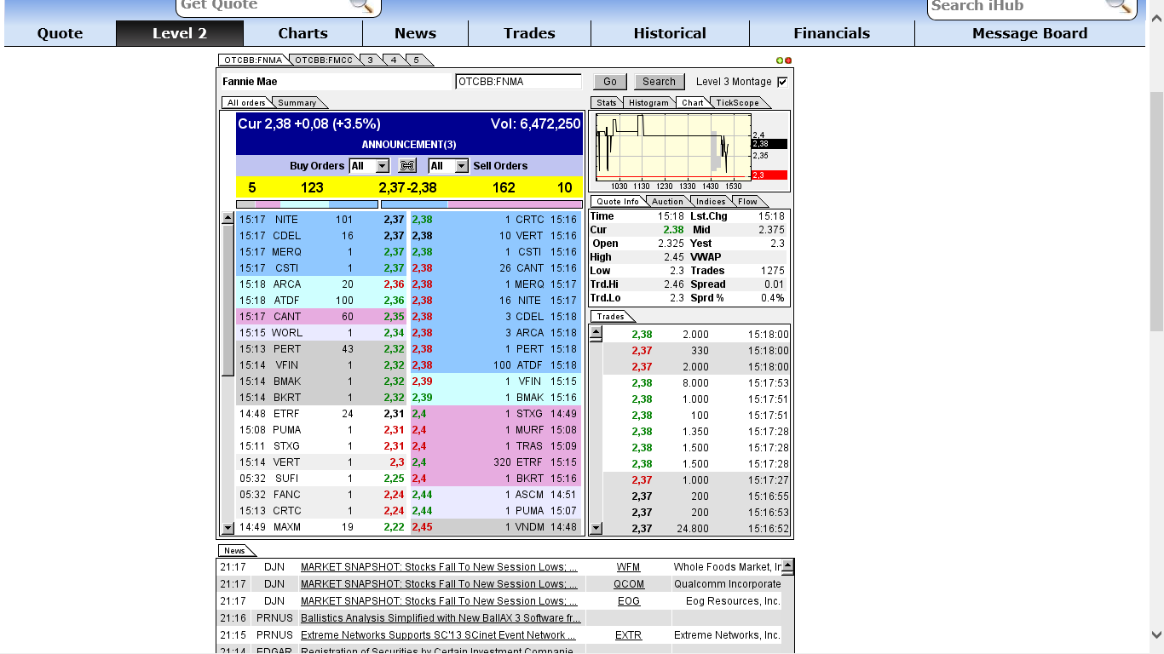Screen dimensions: 1164x654
Task: Click the red dot indicator at top right
Action: (787, 60)
